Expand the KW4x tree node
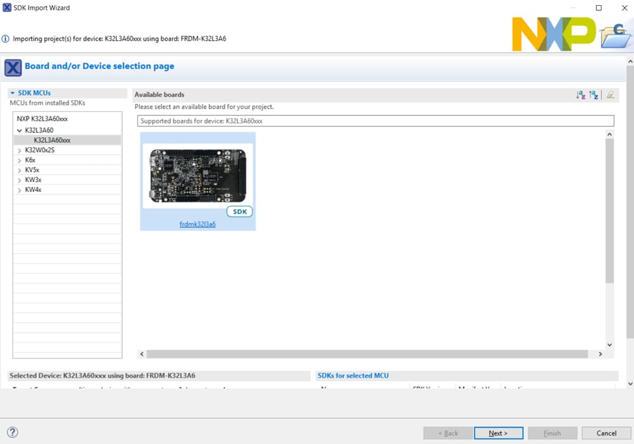This screenshot has width=634, height=444. point(20,190)
